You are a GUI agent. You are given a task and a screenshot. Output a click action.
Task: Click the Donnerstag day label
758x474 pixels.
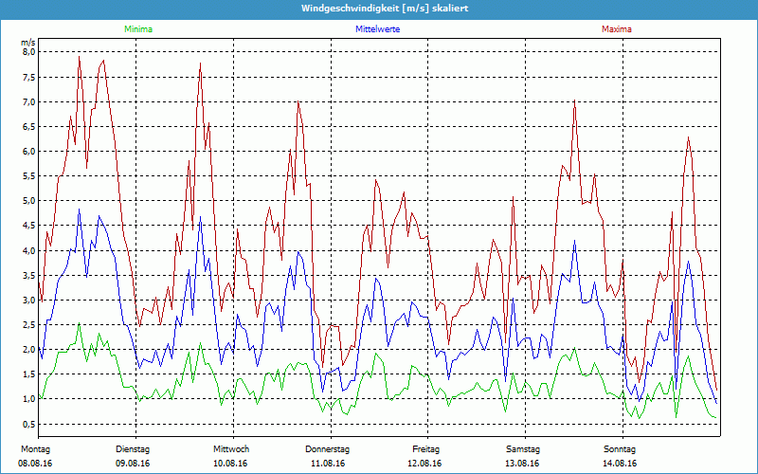point(327,449)
